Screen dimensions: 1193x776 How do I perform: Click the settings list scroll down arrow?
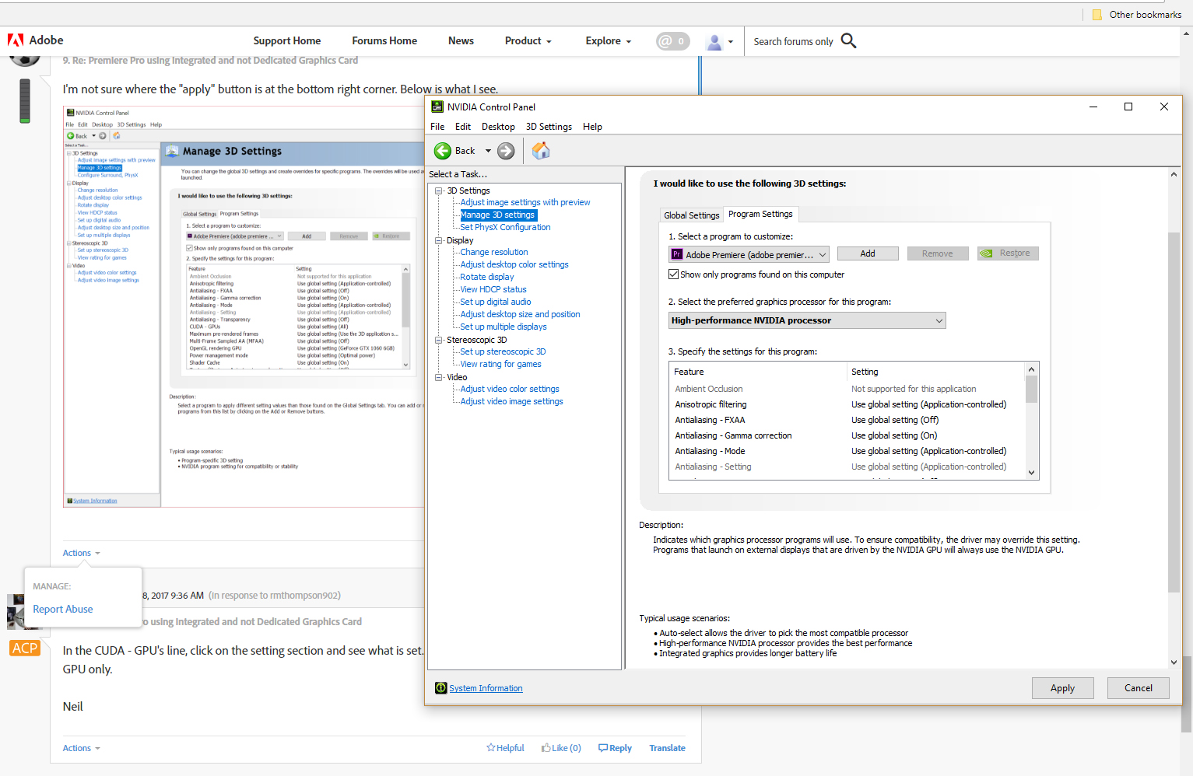coord(1031,472)
